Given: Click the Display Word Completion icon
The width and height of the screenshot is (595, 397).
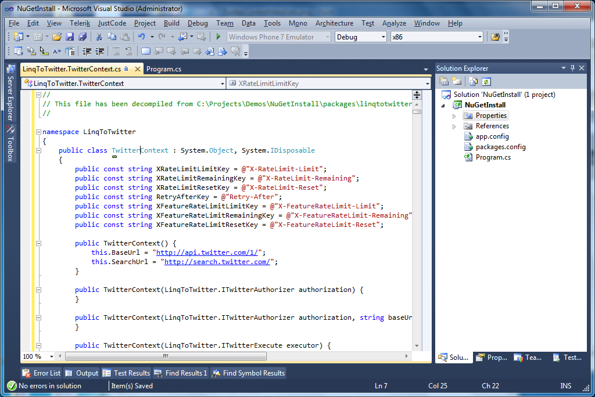Looking at the screenshot, I should point(57,51).
